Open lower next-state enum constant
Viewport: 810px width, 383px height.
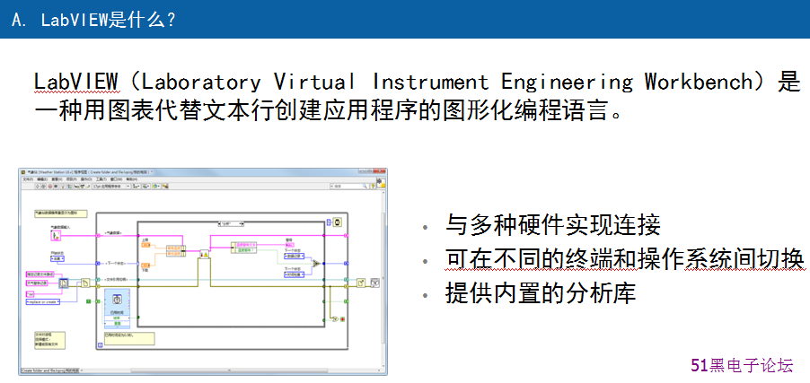(x=294, y=274)
